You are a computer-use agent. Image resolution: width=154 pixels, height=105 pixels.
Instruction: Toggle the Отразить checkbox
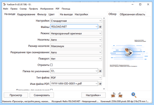[51, 65]
